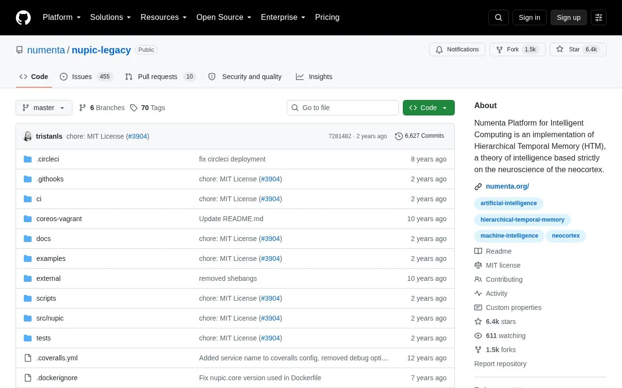The height and width of the screenshot is (388, 622).
Task: Click the MIT license scale icon
Action: (478, 265)
